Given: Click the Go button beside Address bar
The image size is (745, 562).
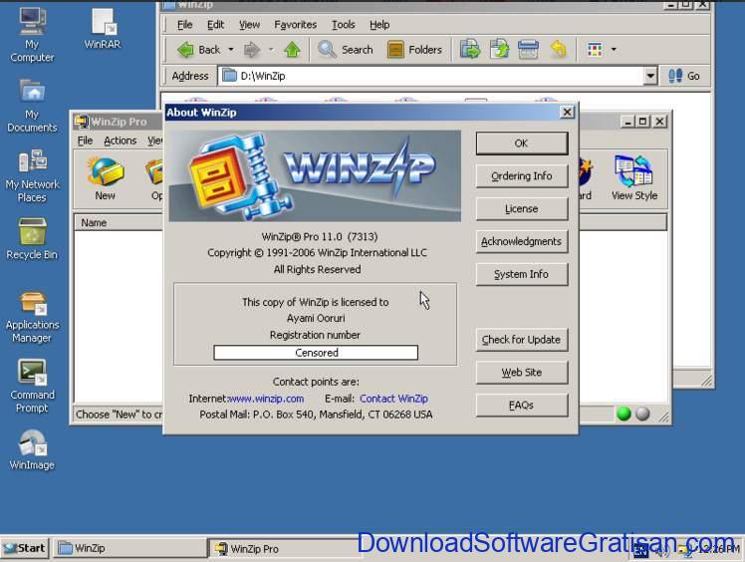Looking at the screenshot, I should tap(683, 76).
